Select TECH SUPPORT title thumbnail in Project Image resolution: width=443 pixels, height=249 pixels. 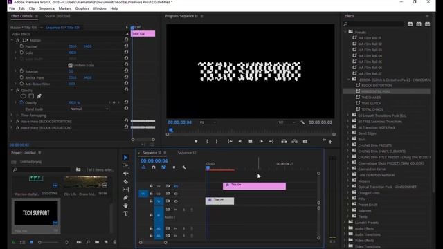click(x=36, y=213)
